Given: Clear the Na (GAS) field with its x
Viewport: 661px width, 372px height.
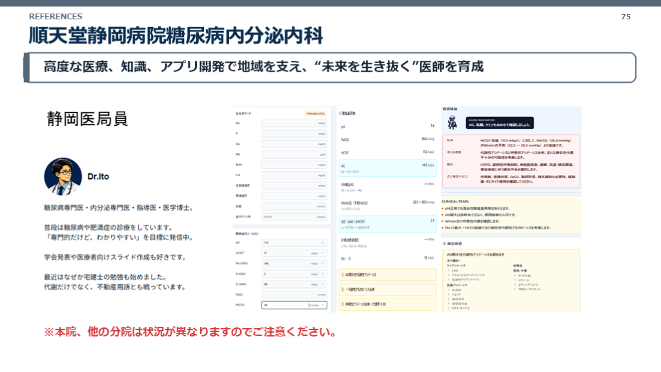Looking at the screenshot, I should (323, 263).
